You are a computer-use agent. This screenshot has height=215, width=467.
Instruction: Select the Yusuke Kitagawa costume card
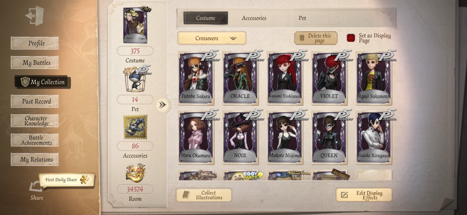coord(374,137)
